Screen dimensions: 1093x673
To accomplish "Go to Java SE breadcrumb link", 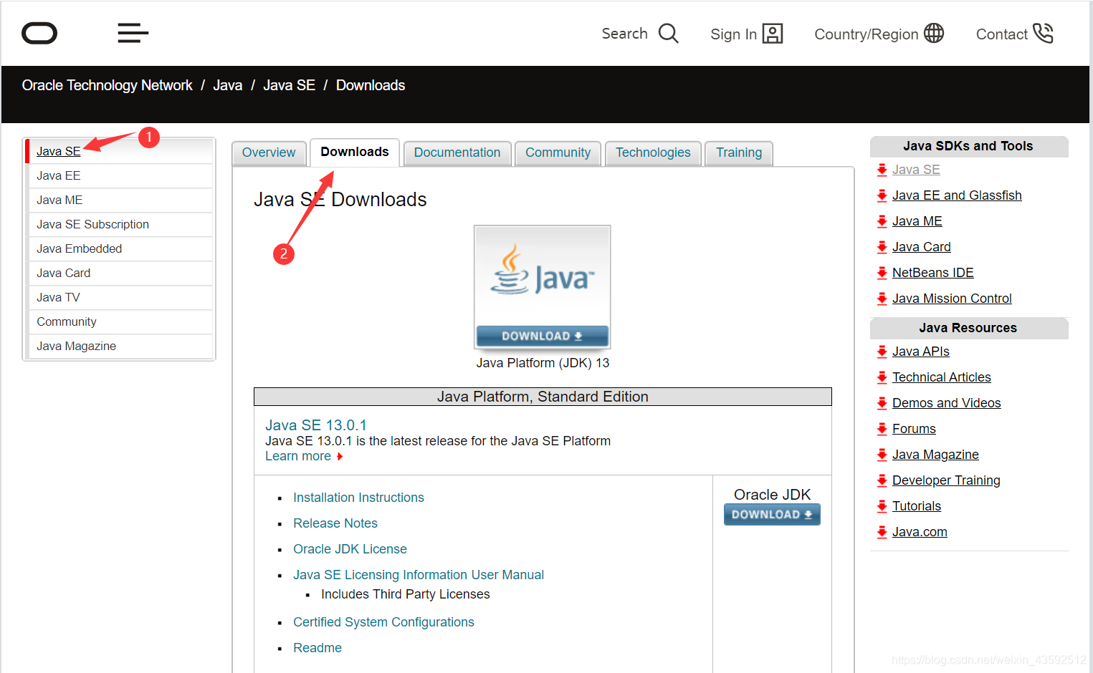I will click(x=289, y=85).
